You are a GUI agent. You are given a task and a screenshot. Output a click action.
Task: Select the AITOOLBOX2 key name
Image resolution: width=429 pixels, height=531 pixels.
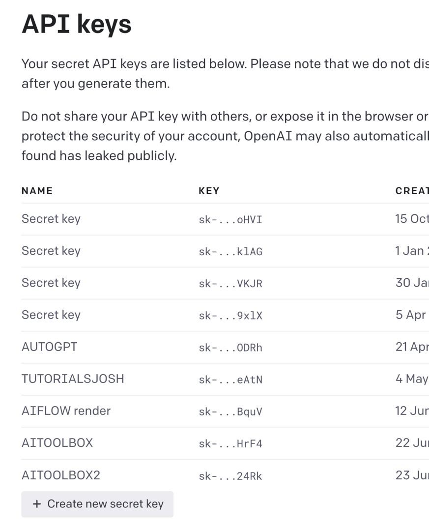click(61, 475)
